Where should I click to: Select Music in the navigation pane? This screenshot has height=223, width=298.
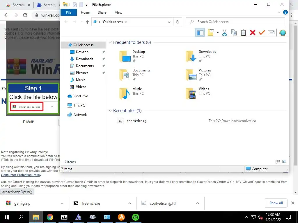pos(80,80)
